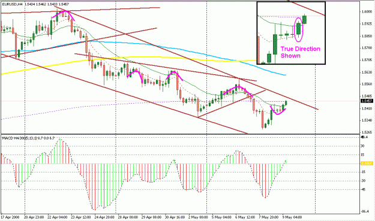This screenshot has width=375, height=221.
Task: Click the 7 May 20:00 time label
Action: (269, 217)
